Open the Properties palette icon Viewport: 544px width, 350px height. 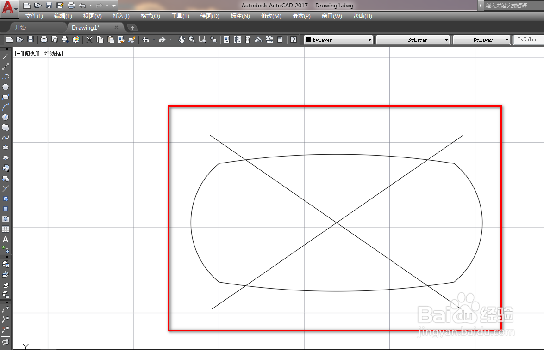click(x=226, y=40)
